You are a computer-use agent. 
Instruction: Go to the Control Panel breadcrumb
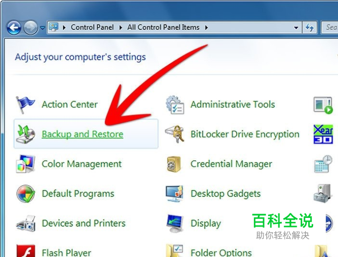pyautogui.click(x=92, y=27)
